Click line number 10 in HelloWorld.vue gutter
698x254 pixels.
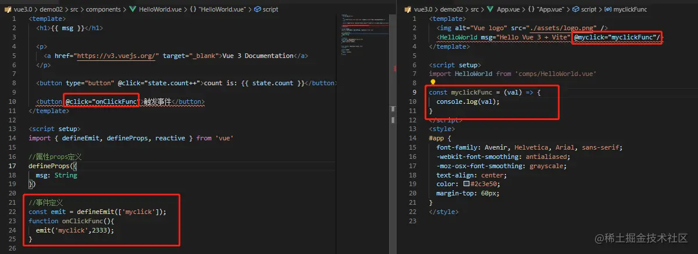coord(13,101)
